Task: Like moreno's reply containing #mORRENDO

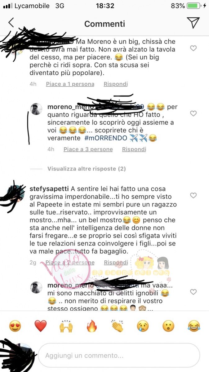Action: (x=193, y=113)
